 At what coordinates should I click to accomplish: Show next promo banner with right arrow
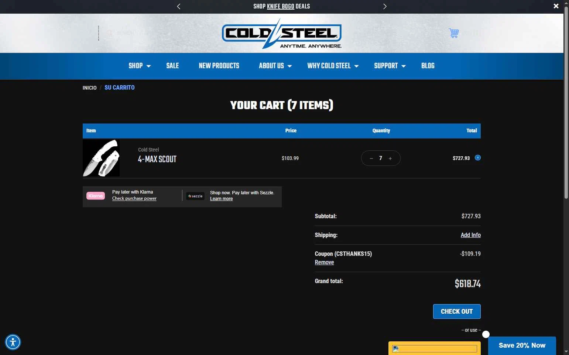[385, 6]
